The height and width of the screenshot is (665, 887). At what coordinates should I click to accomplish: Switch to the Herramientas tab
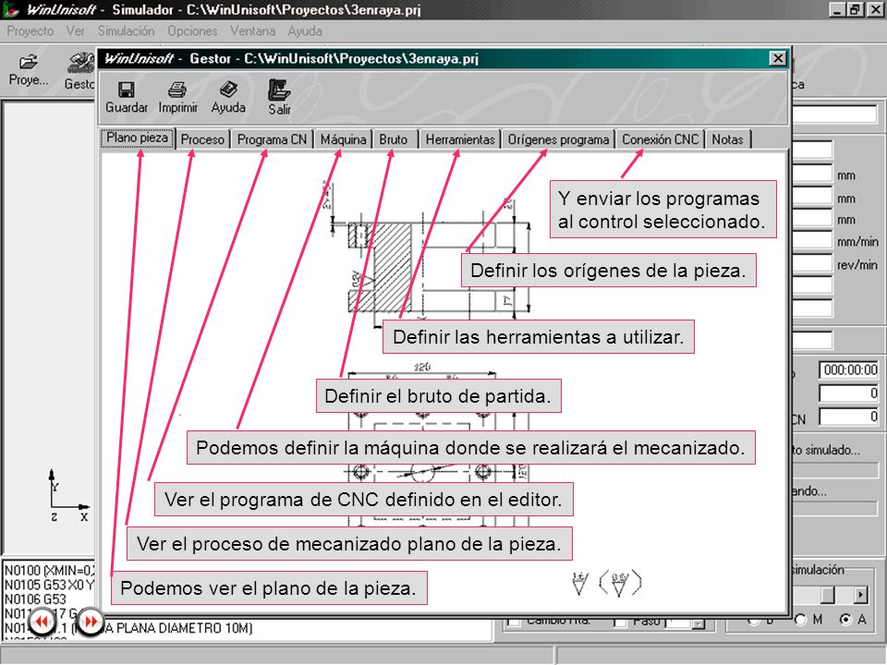(x=460, y=139)
